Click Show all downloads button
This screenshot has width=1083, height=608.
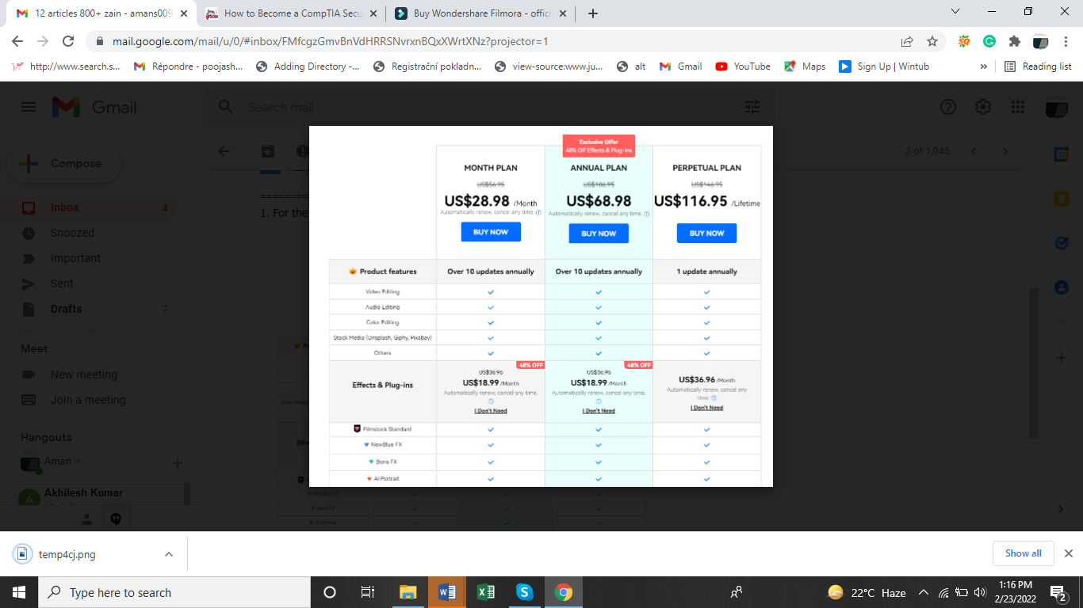[1023, 553]
